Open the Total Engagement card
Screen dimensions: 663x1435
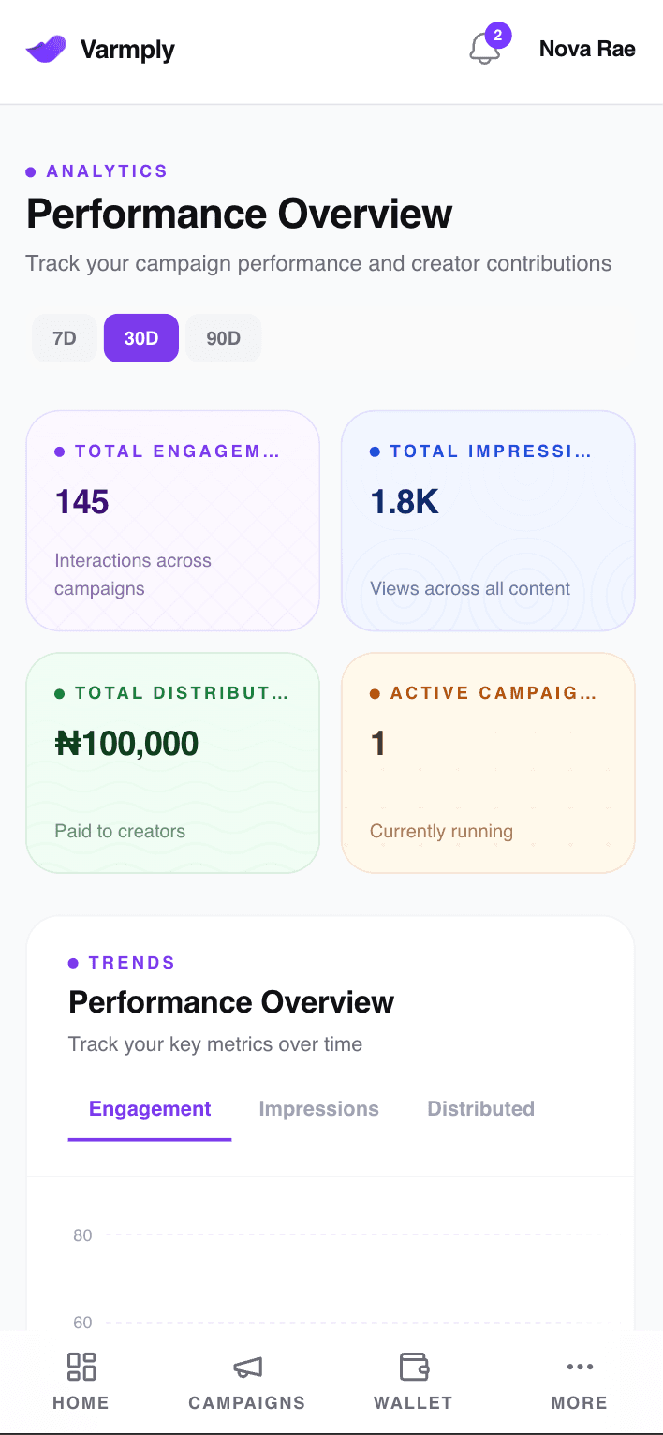coord(172,521)
